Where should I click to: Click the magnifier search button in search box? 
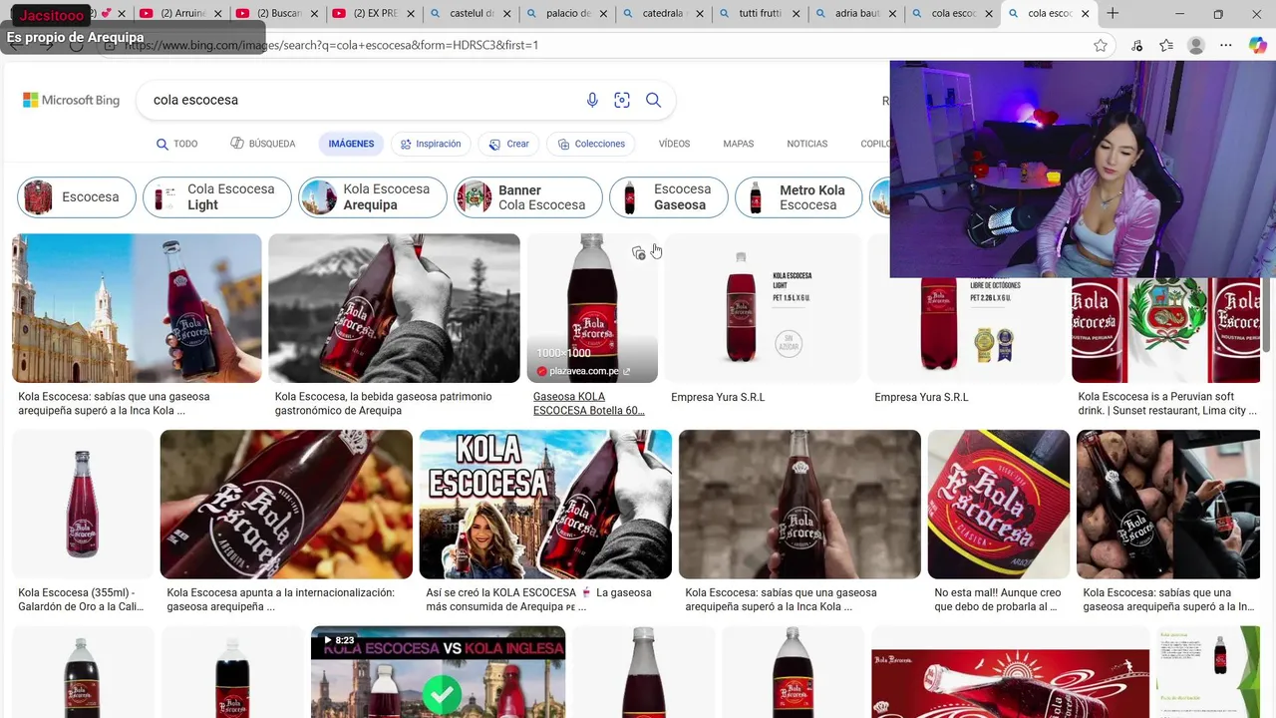click(x=653, y=100)
